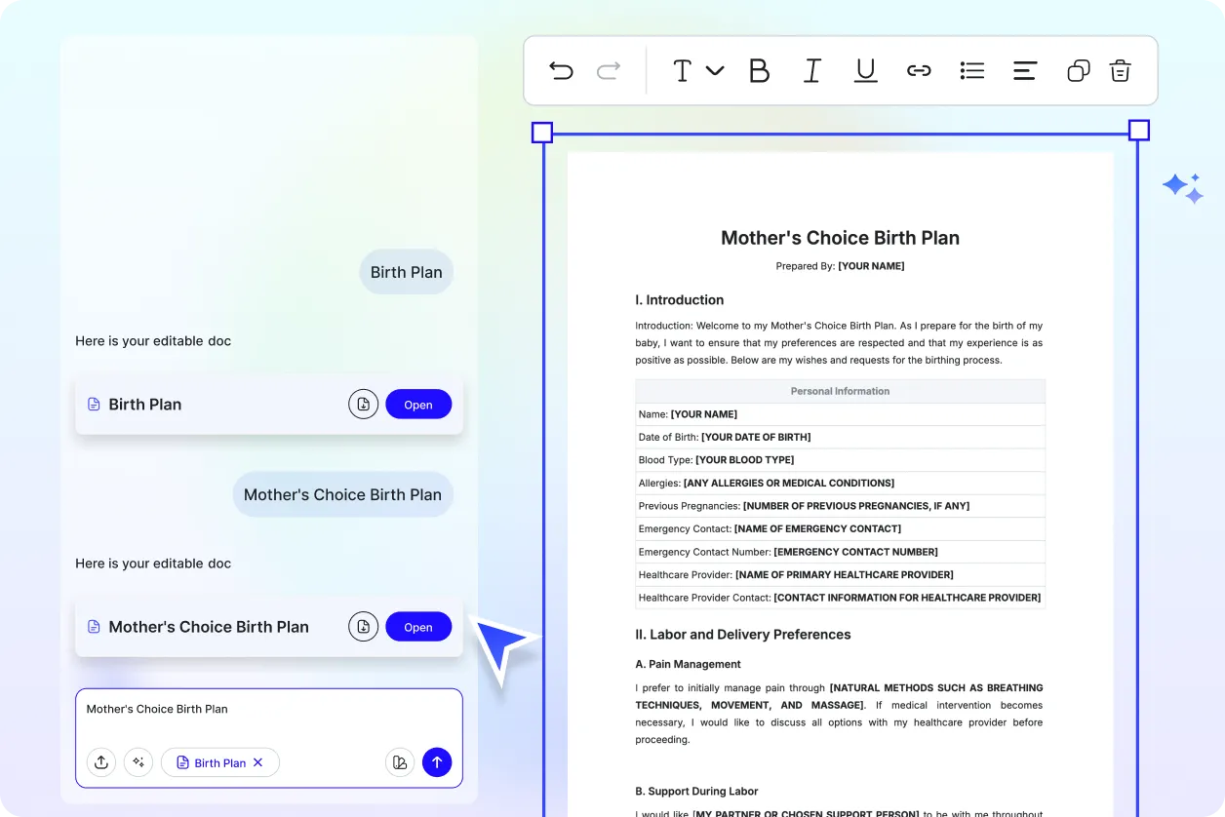The height and width of the screenshot is (817, 1225).
Task: Open the Birth Plan document
Action: 418,405
